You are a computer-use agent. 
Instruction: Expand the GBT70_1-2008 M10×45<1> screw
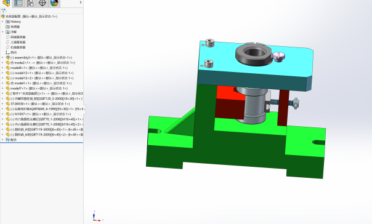click(2, 119)
